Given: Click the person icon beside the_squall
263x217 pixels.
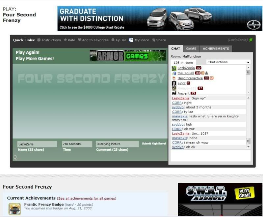Looking at the screenshot, I should point(207,73).
